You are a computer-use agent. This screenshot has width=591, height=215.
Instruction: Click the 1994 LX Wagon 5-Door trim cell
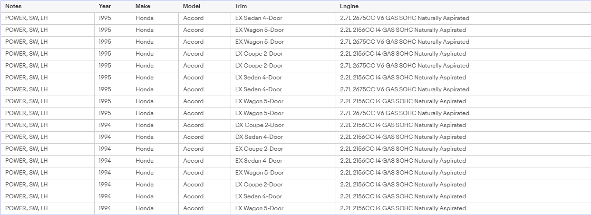tap(283, 208)
